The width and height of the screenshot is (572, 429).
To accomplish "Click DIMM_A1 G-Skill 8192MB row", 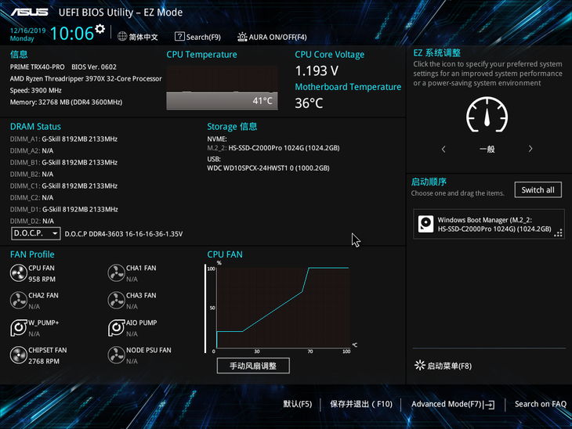I will 63,139.
